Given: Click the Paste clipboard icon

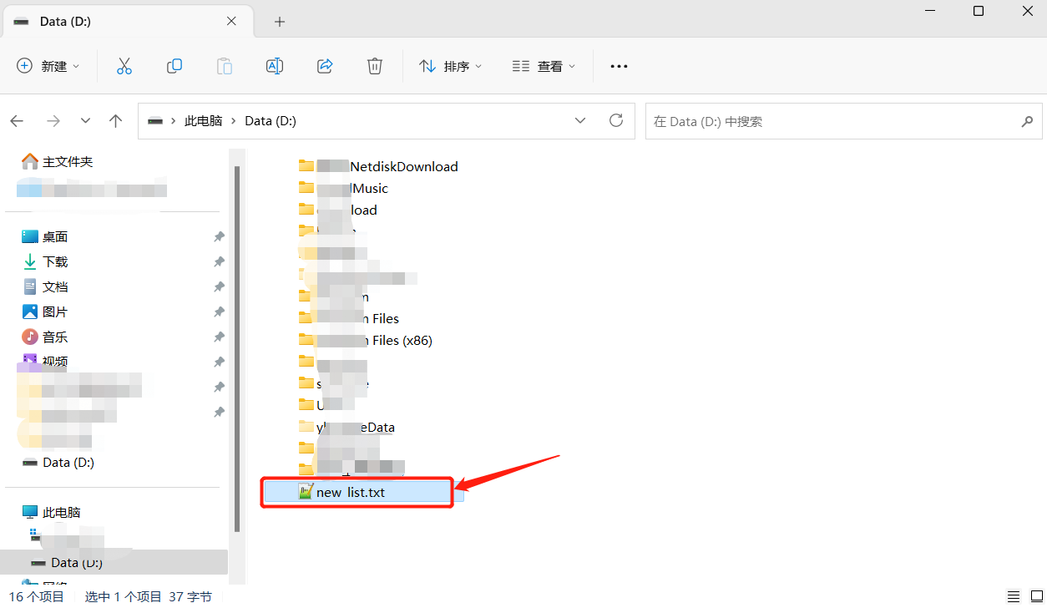Looking at the screenshot, I should click(x=224, y=66).
